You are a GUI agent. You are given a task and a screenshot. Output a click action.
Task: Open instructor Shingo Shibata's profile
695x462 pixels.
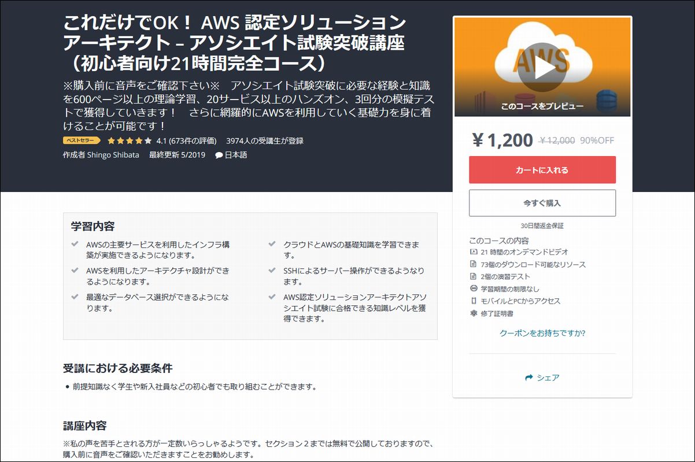coord(113,155)
